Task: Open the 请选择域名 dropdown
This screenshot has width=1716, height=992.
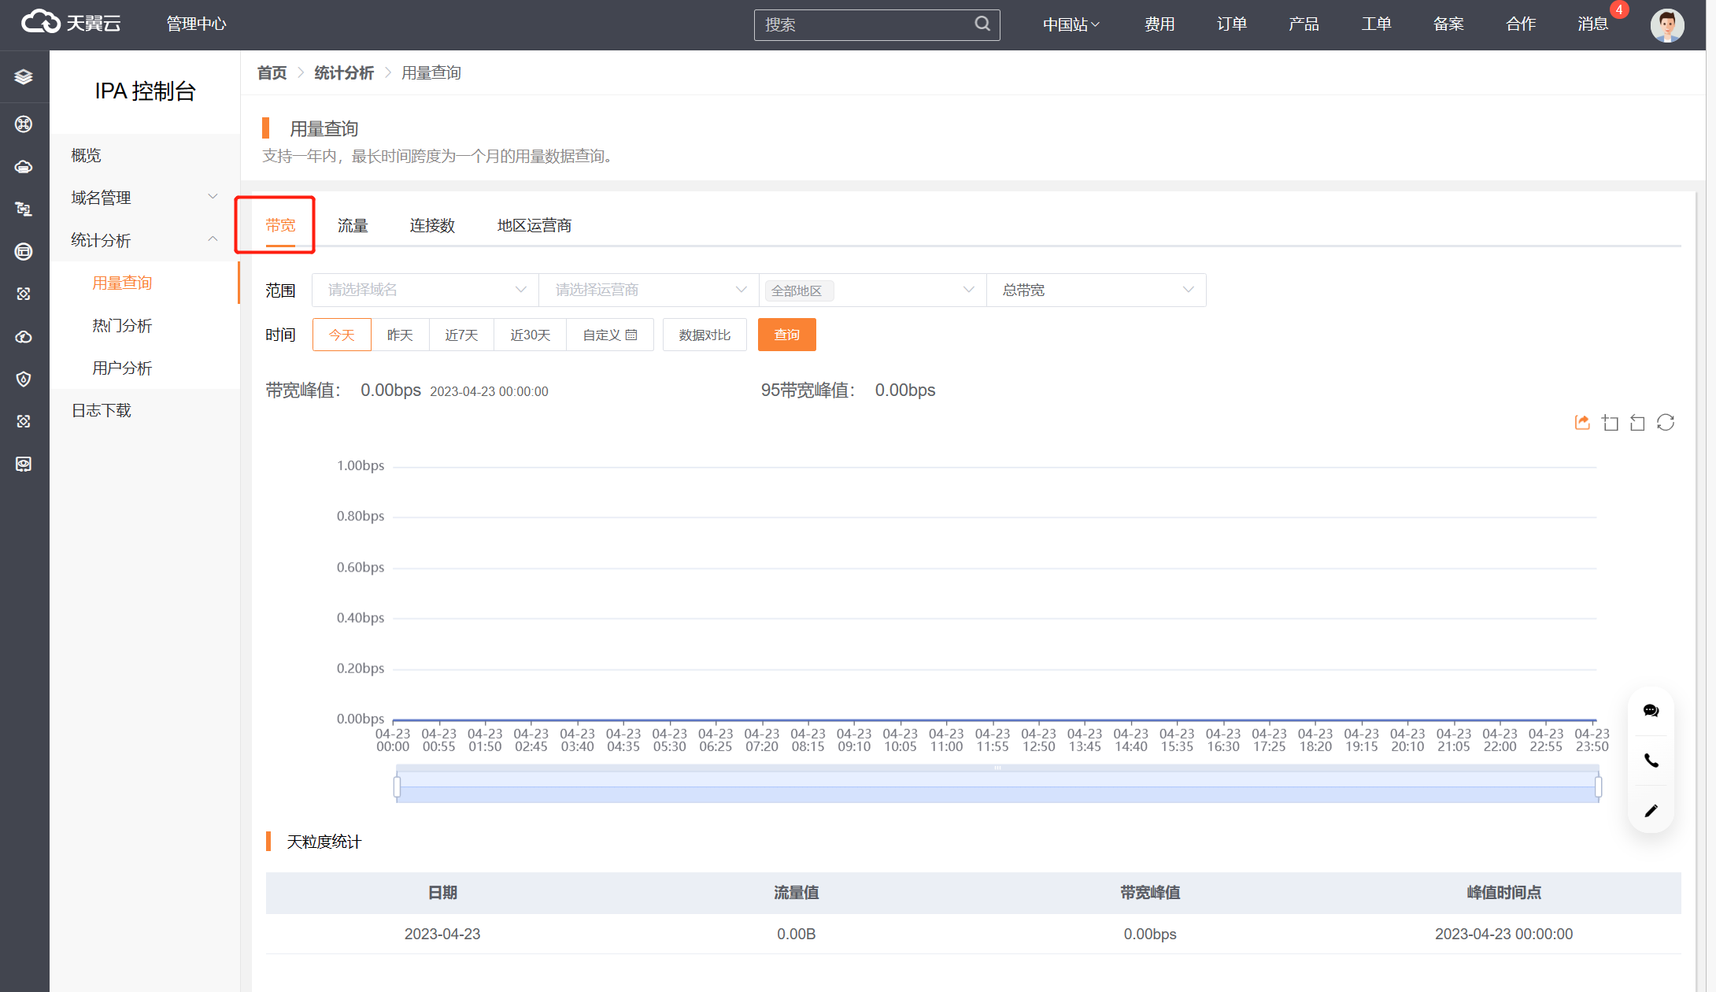Action: pyautogui.click(x=425, y=291)
